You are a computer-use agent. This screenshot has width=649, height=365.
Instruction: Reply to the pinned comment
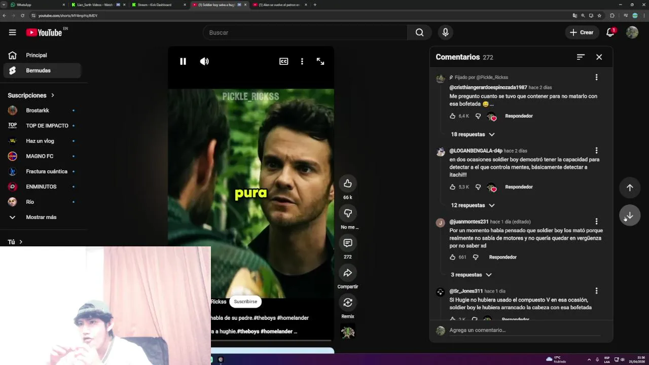519,116
